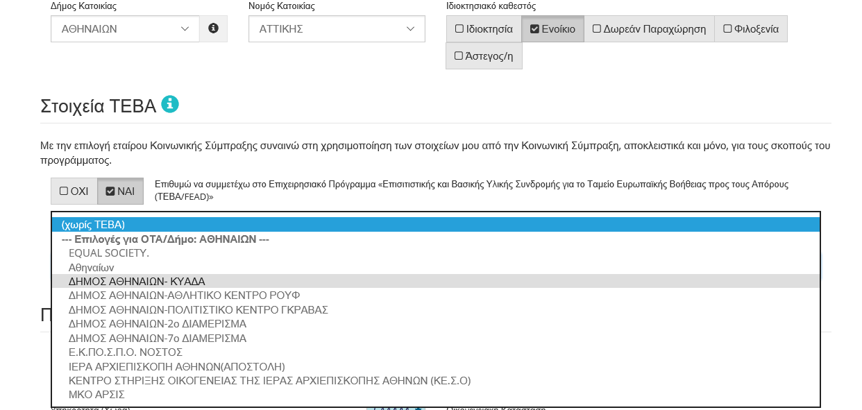
Task: Toggle the Ενοίκιο ownership option
Action: [552, 29]
